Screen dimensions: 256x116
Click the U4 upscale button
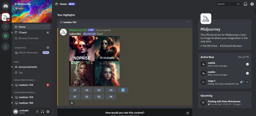tap(111, 90)
